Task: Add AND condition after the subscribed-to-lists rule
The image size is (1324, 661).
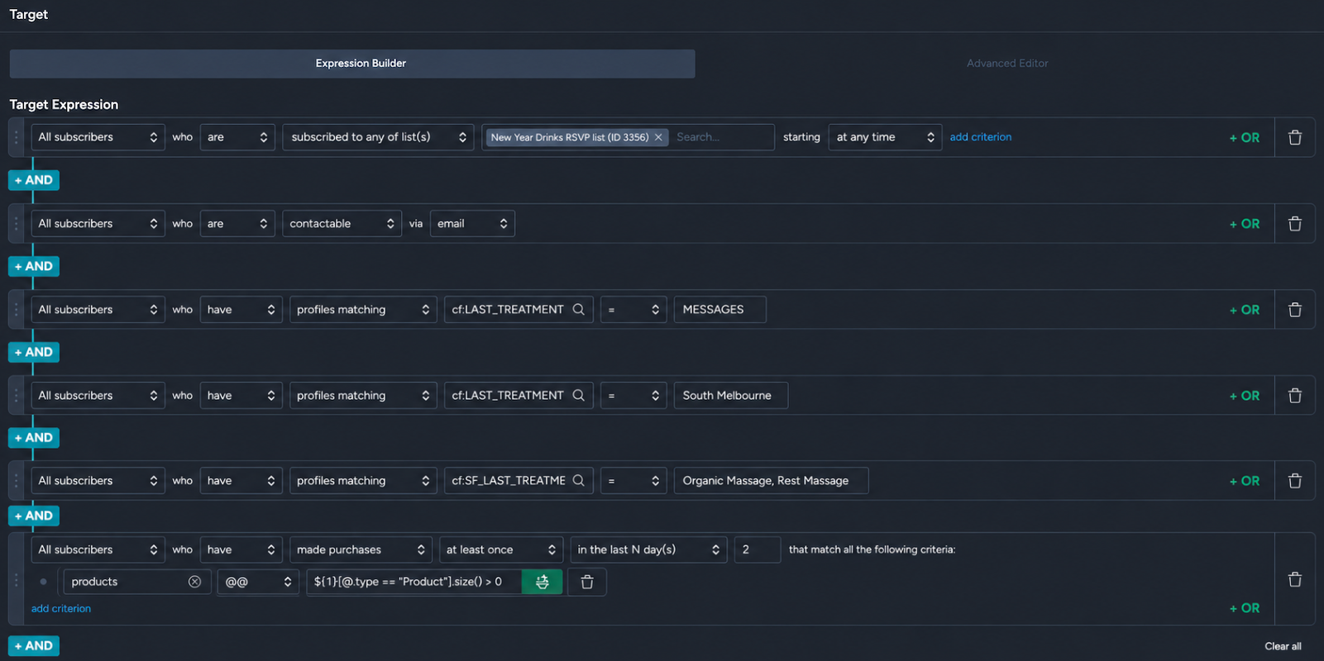Action: point(34,180)
